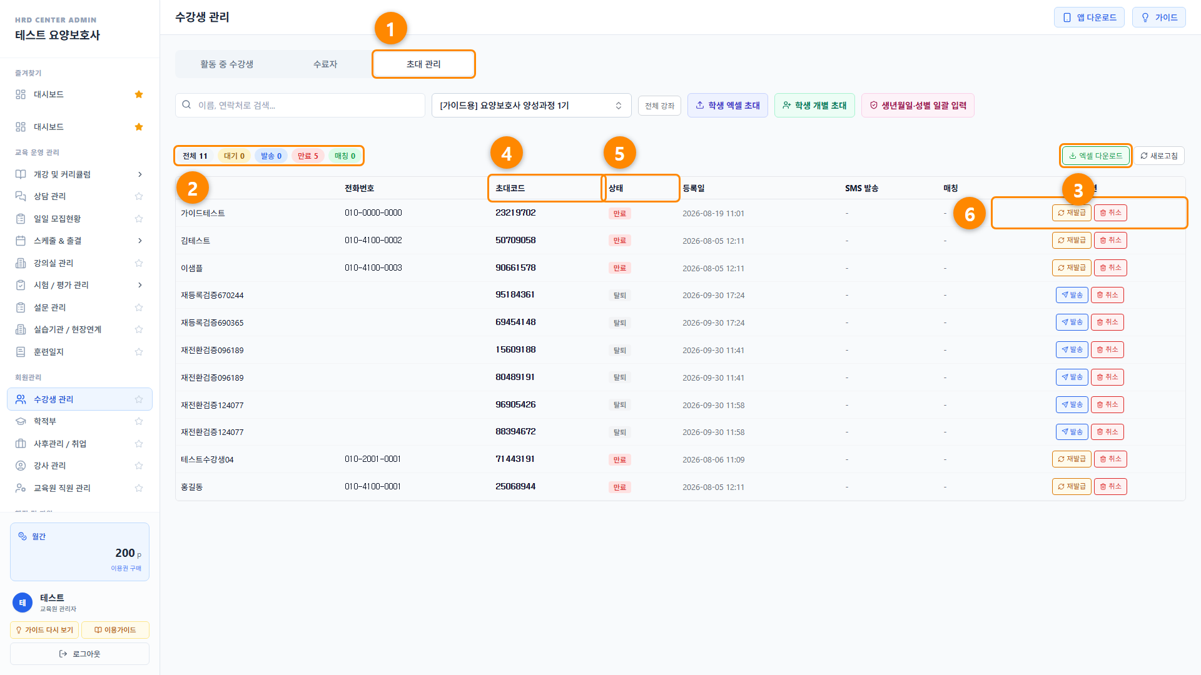
Task: Filter by the 만료 5 status chip
Action: coord(308,156)
